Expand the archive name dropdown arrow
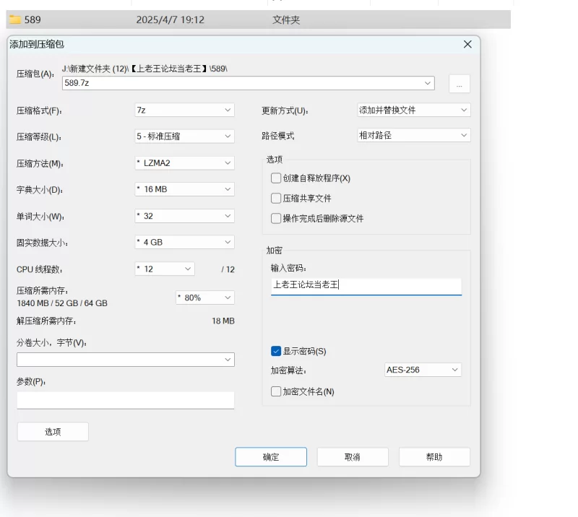The width and height of the screenshot is (578, 517). click(x=428, y=83)
